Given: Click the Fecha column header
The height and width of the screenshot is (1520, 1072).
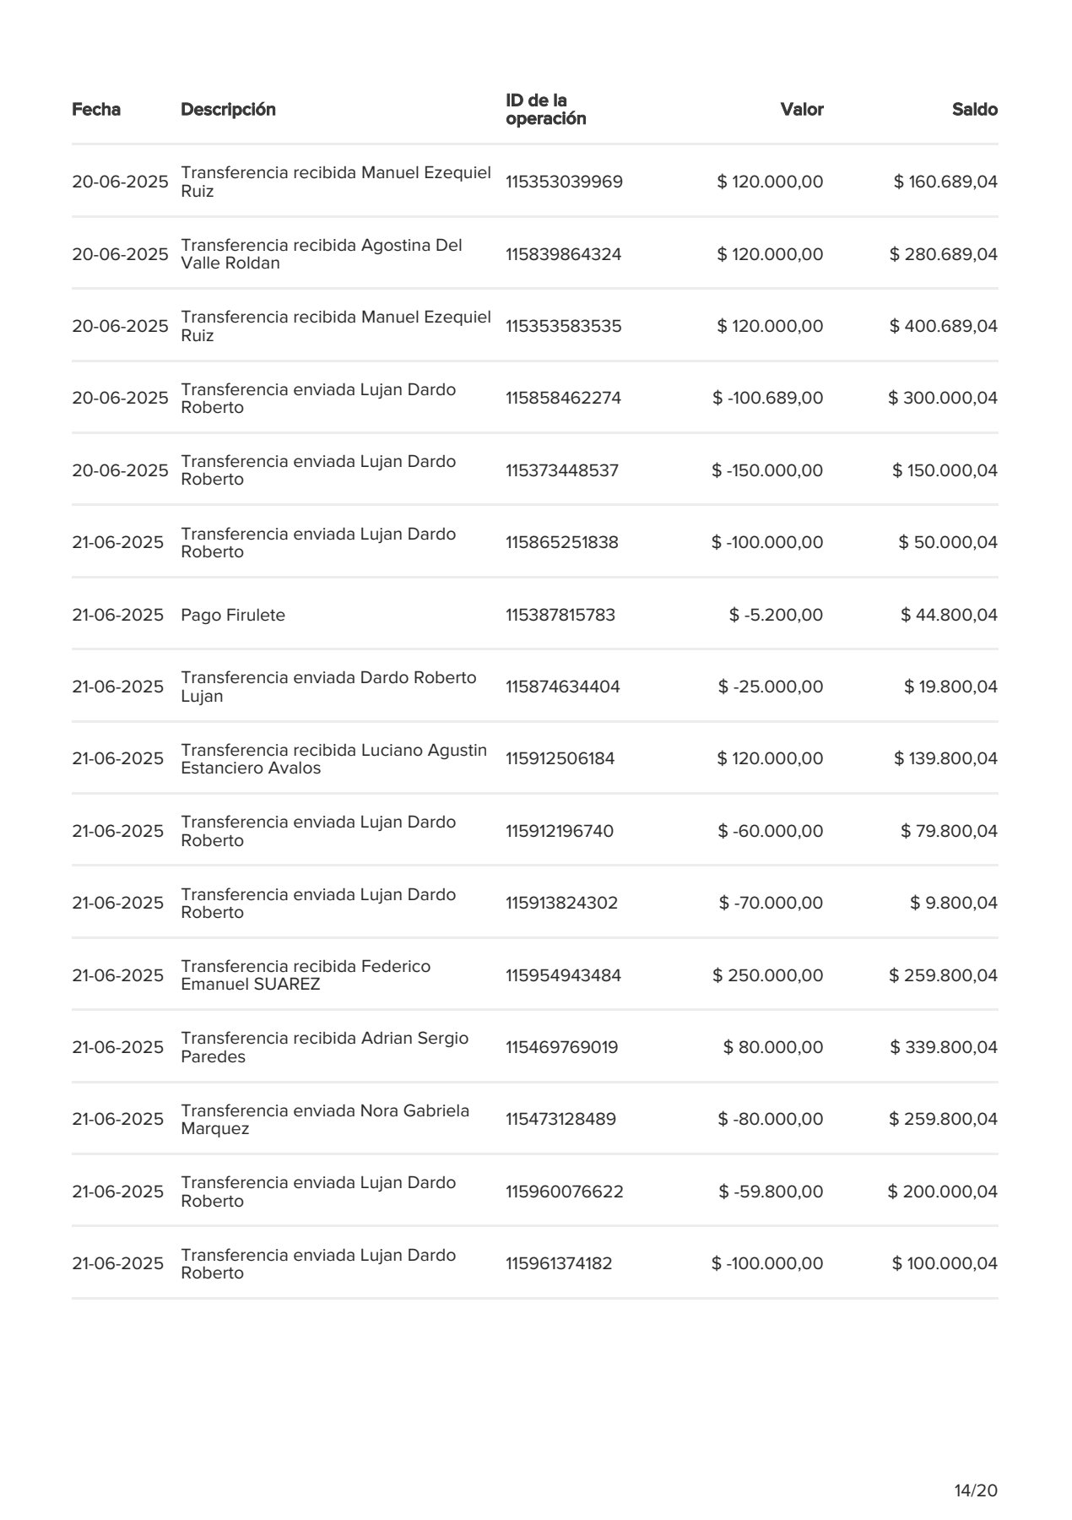Looking at the screenshot, I should point(96,110).
